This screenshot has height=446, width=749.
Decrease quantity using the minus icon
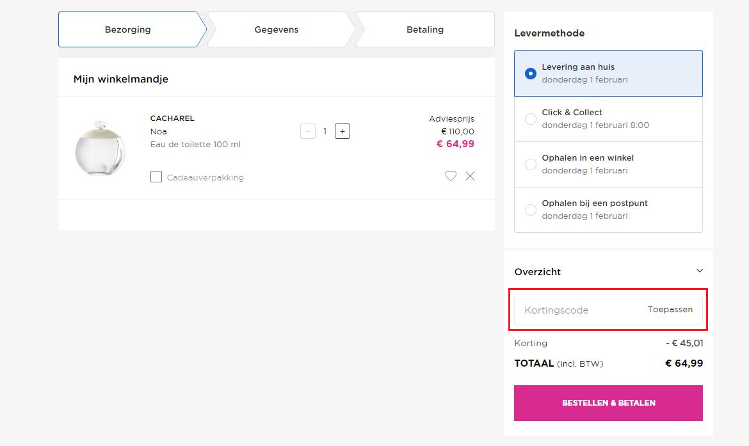[x=307, y=131]
